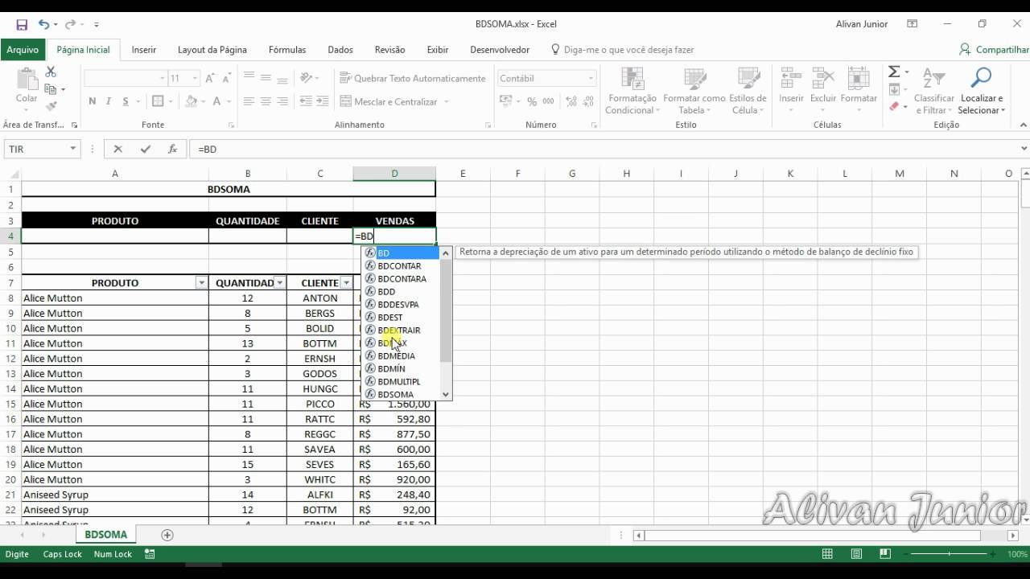Open the font size dropdown showing 11
1030x579 pixels.
[x=195, y=78]
